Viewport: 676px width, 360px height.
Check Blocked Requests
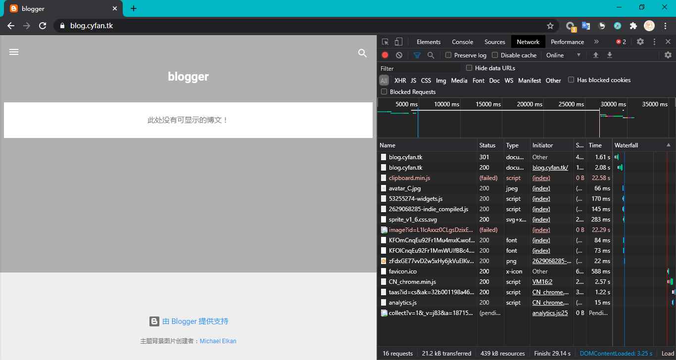[x=384, y=91]
